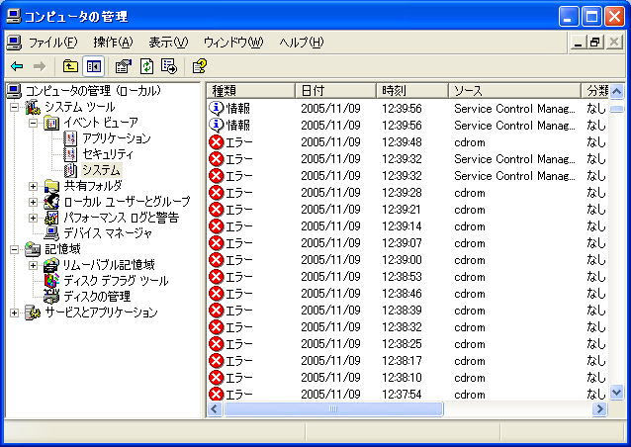This screenshot has height=447, width=631.
Task: Go back with the toolbar back arrow
Action: coord(17,66)
